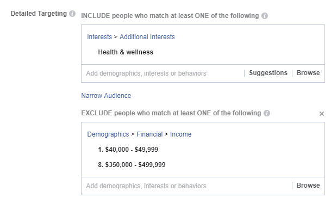Open the Additional Interests breadcrumb link
The image size is (331, 204).
click(x=147, y=37)
